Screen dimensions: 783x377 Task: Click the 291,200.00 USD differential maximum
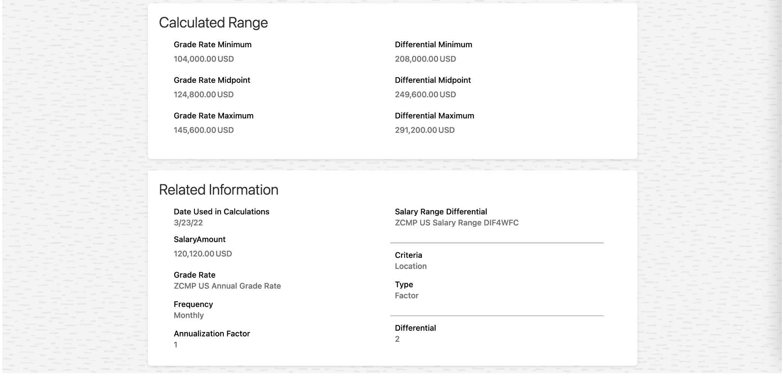click(424, 130)
